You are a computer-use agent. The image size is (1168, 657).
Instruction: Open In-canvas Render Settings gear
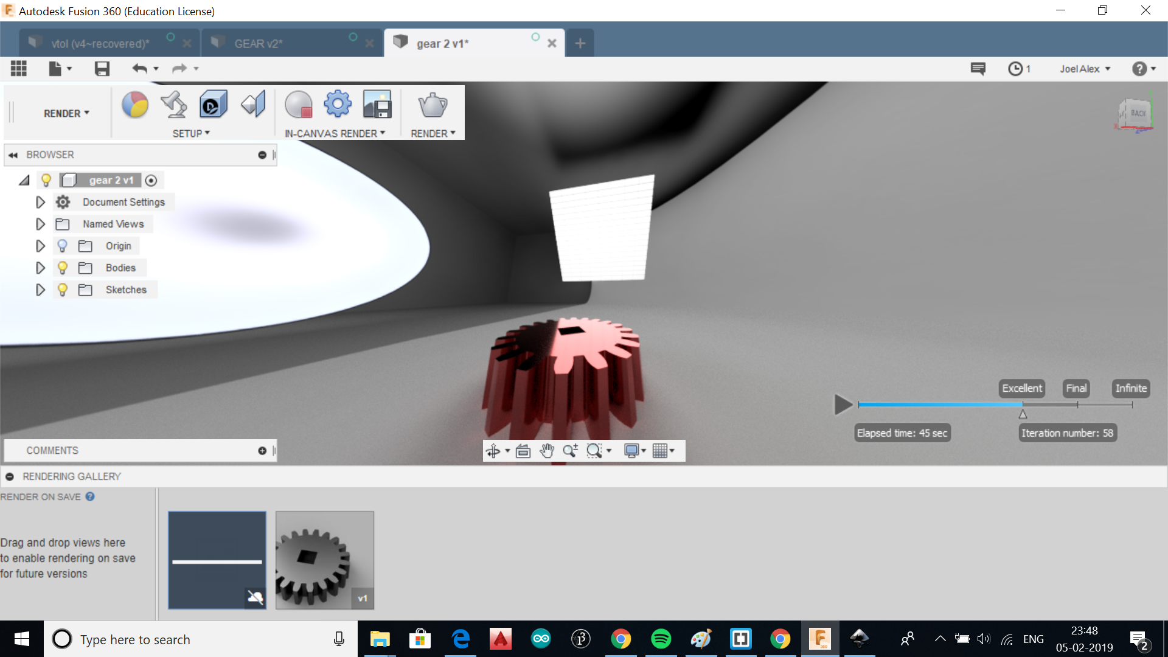point(338,105)
